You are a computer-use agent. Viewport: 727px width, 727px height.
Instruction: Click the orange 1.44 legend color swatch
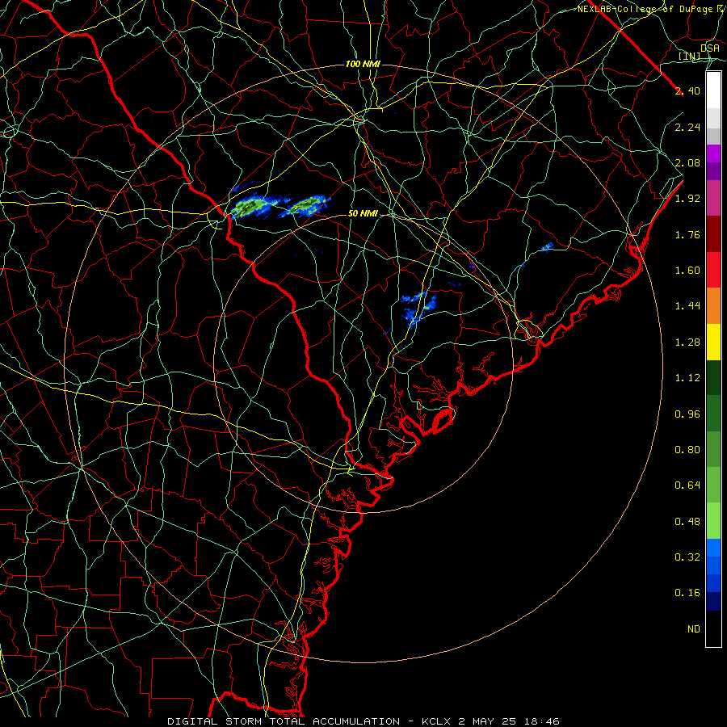[713, 306]
